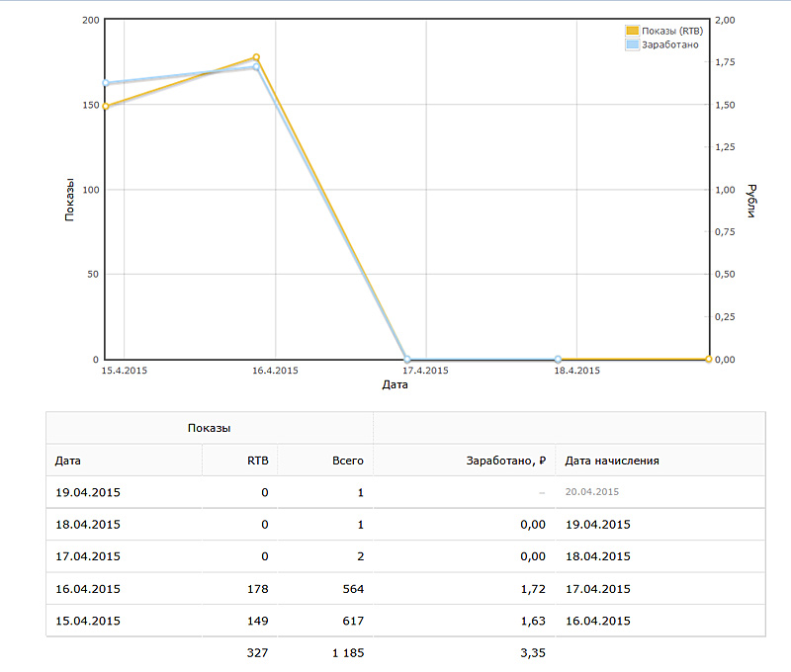Select the zero data point at 17.4.2015
Viewport: 791px width, 672px height.
click(x=407, y=359)
